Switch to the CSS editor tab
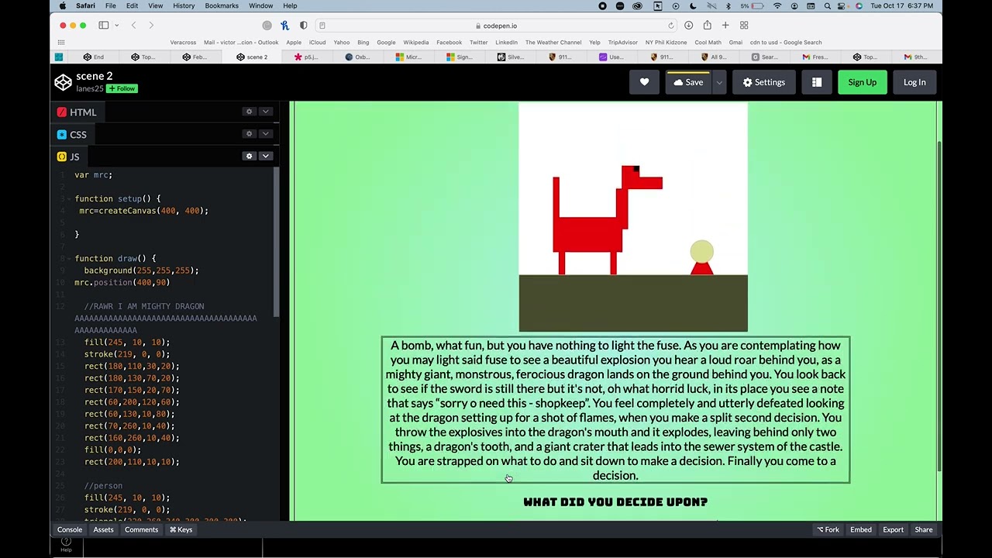This screenshot has width=992, height=558. coord(71,135)
